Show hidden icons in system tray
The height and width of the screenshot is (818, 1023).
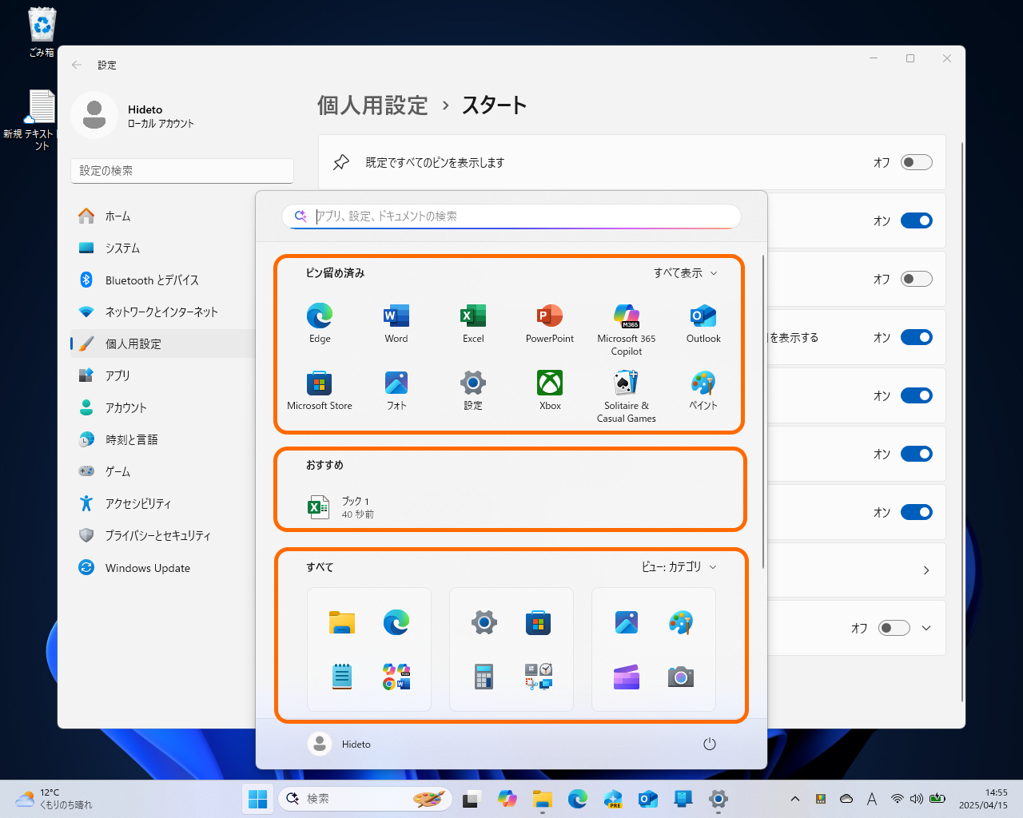pos(795,799)
